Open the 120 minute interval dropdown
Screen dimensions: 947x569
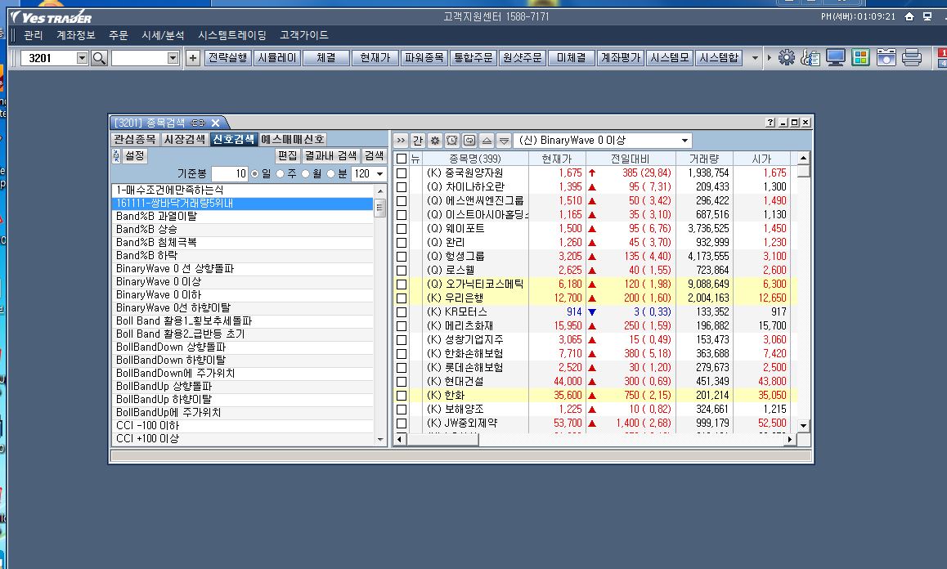(379, 174)
